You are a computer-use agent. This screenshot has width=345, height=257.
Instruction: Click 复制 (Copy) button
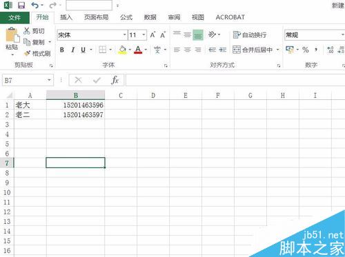(34, 42)
